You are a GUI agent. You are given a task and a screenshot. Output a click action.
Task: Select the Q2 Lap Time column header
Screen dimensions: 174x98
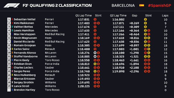[118, 16]
